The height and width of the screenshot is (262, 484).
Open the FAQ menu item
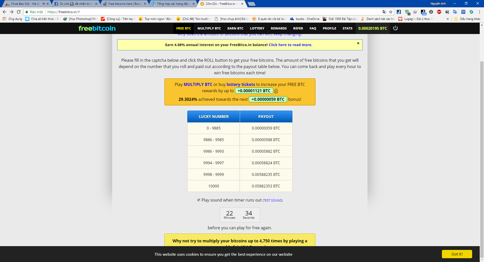313,28
